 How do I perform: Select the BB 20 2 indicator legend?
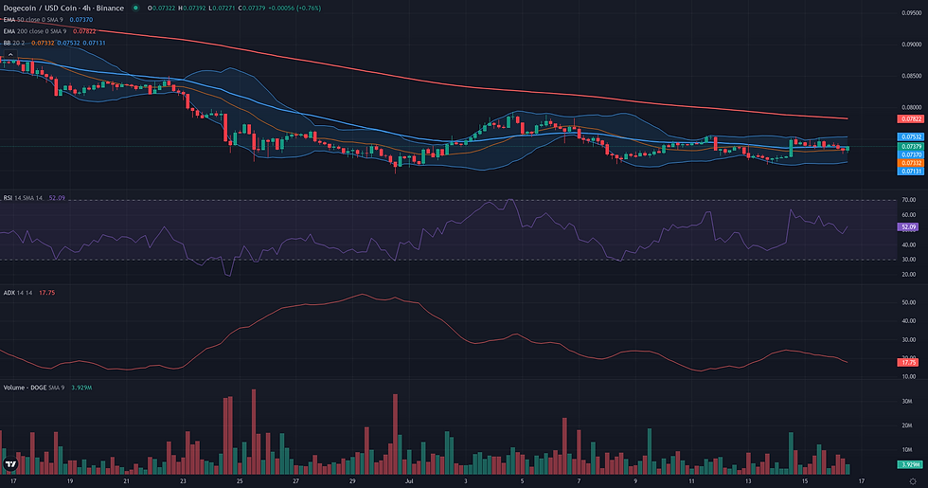pos(14,44)
